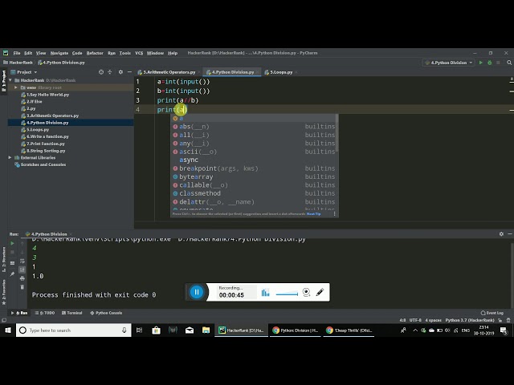Screen dimensions: 514x385
Task: Open Mail app from taskbar
Action: click(x=190, y=330)
